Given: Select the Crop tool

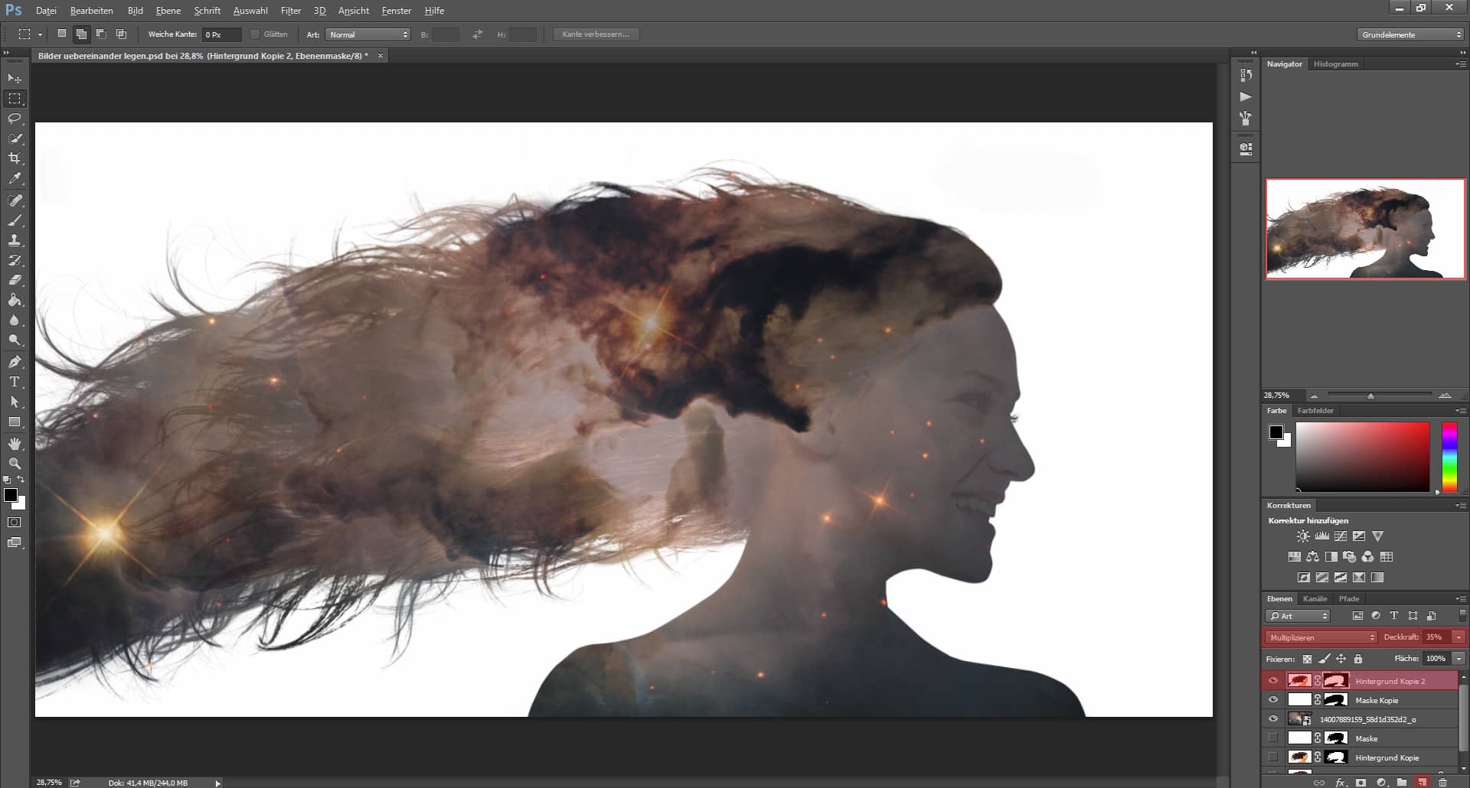Looking at the screenshot, I should [x=14, y=158].
